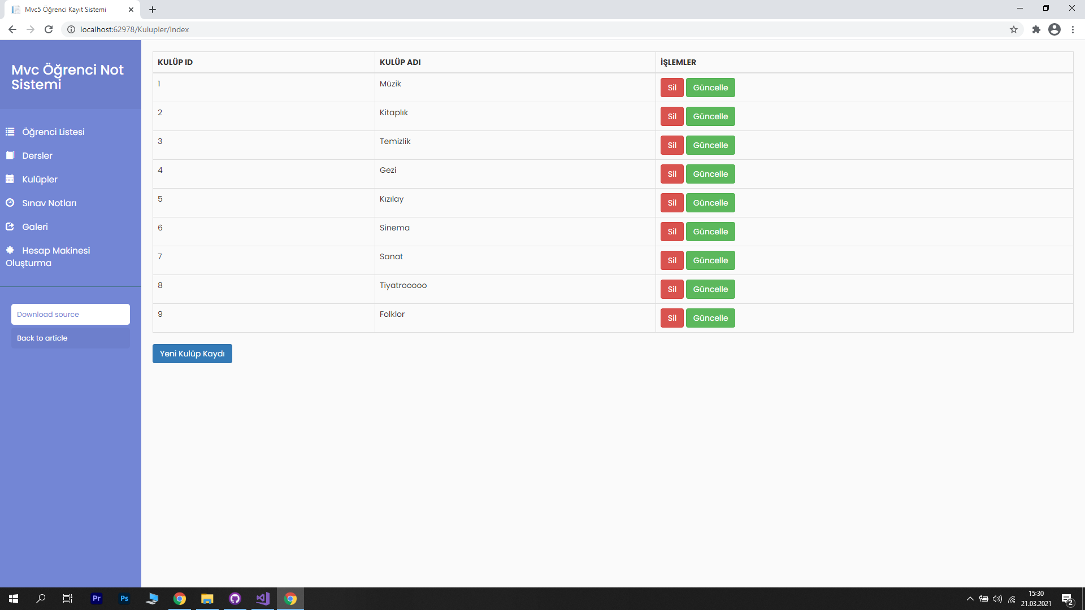Click the Kulüpler calendar icon in sidebar
The width and height of the screenshot is (1085, 610).
[10, 179]
